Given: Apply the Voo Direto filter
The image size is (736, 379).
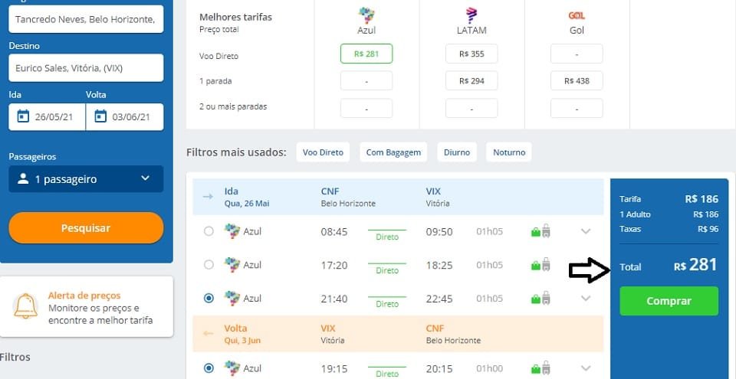Looking at the screenshot, I should [323, 152].
